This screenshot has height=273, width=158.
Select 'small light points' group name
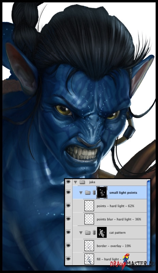(x=123, y=192)
